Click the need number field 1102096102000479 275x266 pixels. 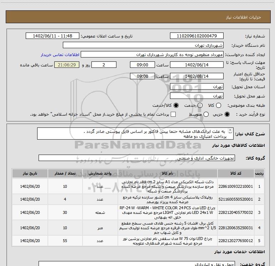click(x=196, y=36)
